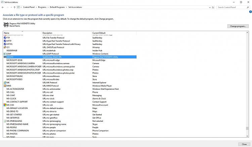Viewport: 252px width, 147px height.
Task: Click the Pegasus Mail WSENDTO Utility header icon
Action: point(6,25)
